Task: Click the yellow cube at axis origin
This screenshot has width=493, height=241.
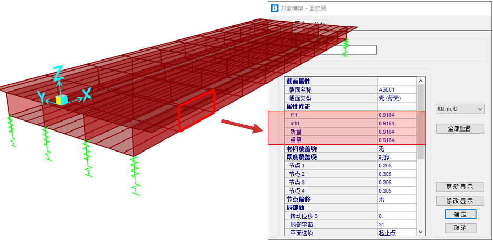Action: tap(62, 99)
